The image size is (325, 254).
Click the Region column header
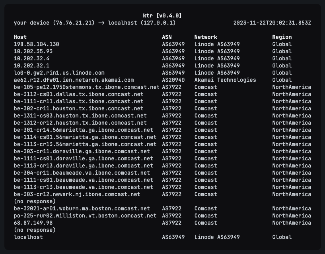282,37
